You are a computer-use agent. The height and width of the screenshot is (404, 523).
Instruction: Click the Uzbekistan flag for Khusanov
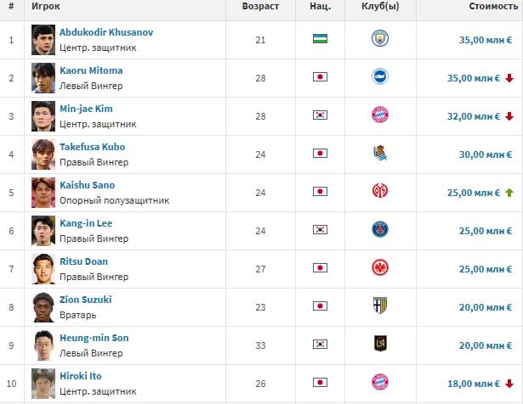pos(320,39)
